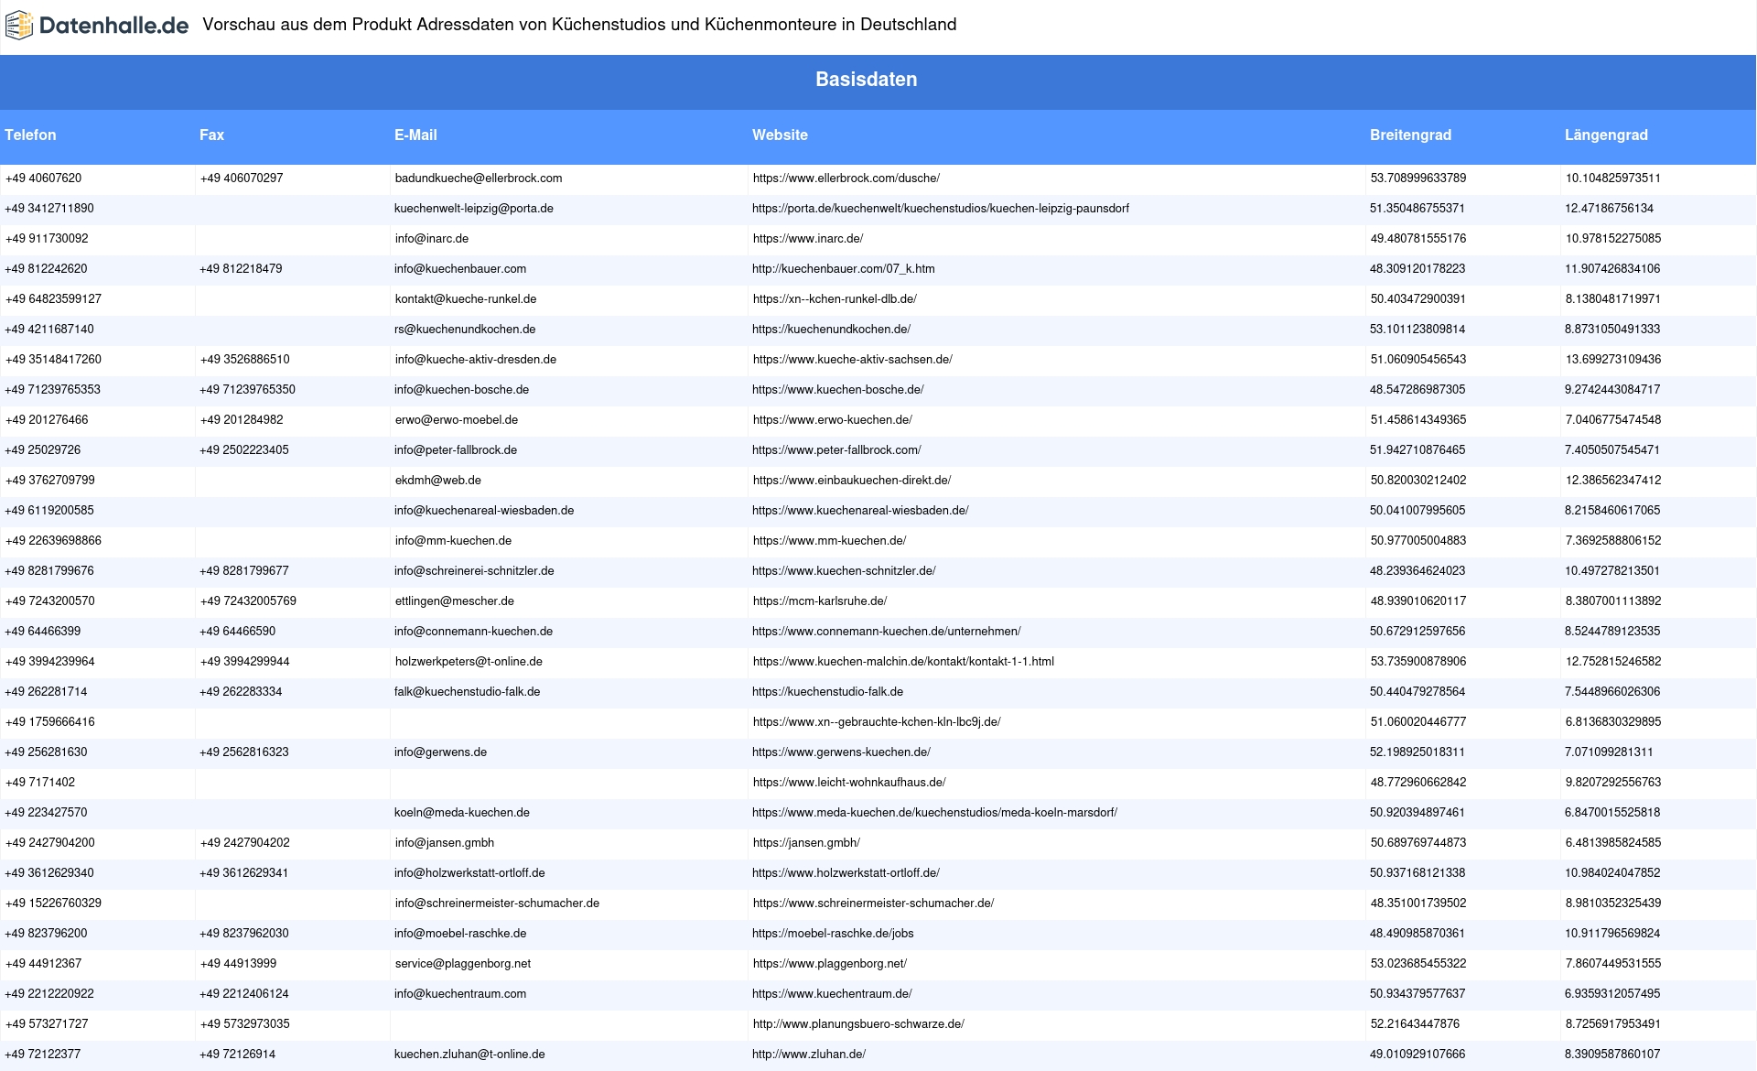Screen dimensions: 1757x1071
Task: Select fax number +49 5732973035
Action: (245, 1024)
